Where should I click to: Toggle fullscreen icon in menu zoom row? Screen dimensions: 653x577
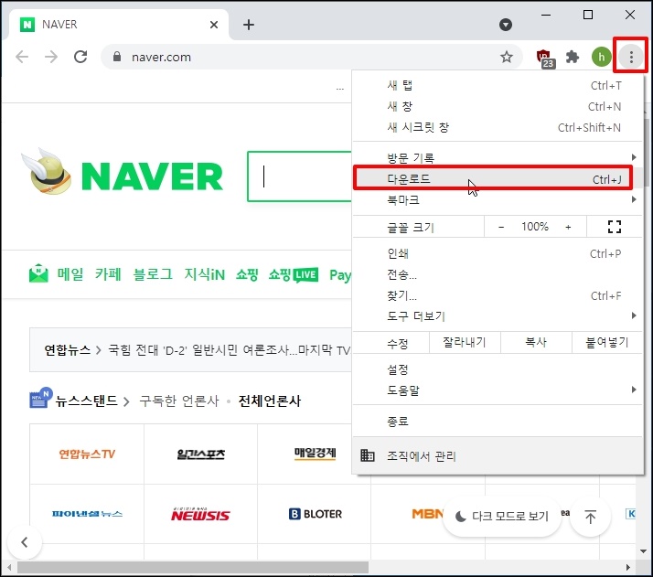(615, 227)
